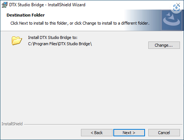Click the horizontal separator beside InstallShield
Image resolution: width=184 pixels, height=140 pixels.
[103, 125]
